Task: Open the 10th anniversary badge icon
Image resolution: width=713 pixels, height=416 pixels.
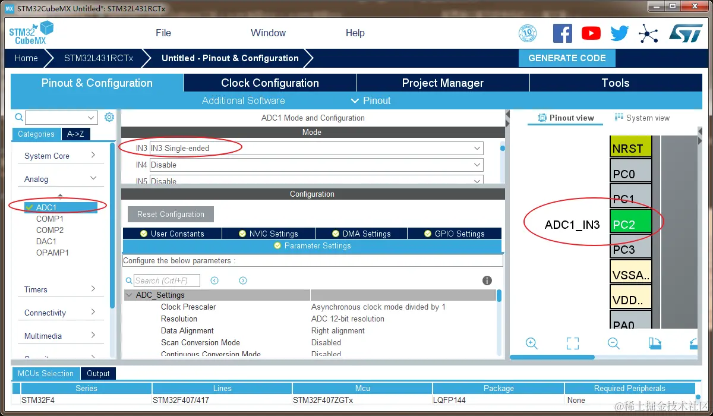Action: 528,33
